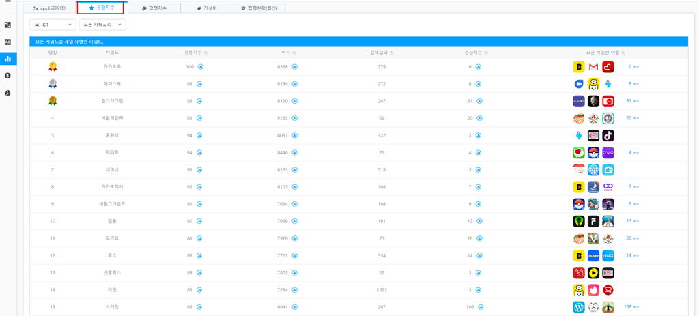
Task: Open the dashboard grid icon in sidebar
Action: pyautogui.click(x=8, y=25)
